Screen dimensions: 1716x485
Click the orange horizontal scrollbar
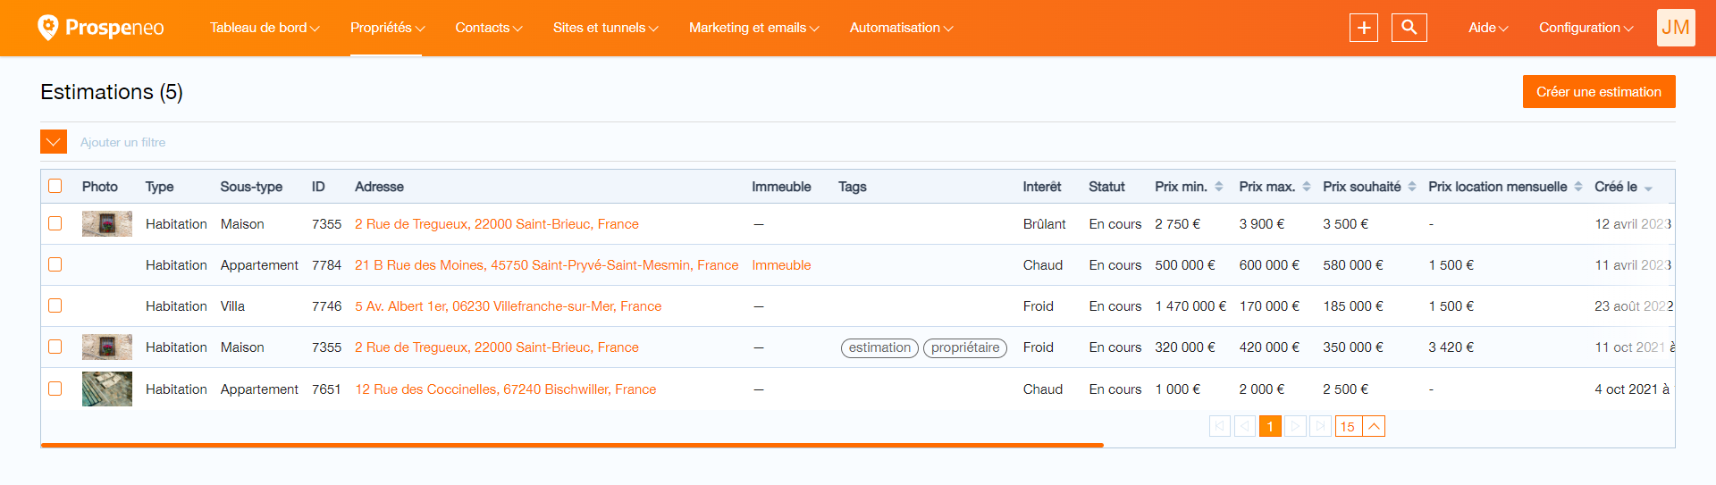pyautogui.click(x=572, y=444)
